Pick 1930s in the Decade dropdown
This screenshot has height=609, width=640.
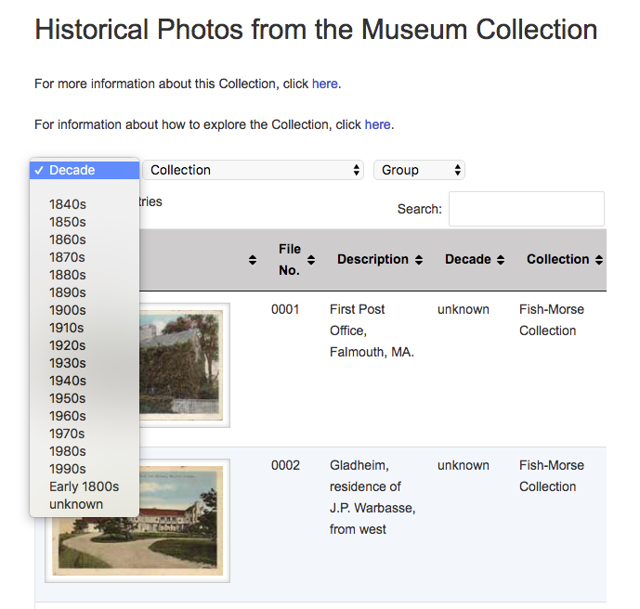pos(85,363)
